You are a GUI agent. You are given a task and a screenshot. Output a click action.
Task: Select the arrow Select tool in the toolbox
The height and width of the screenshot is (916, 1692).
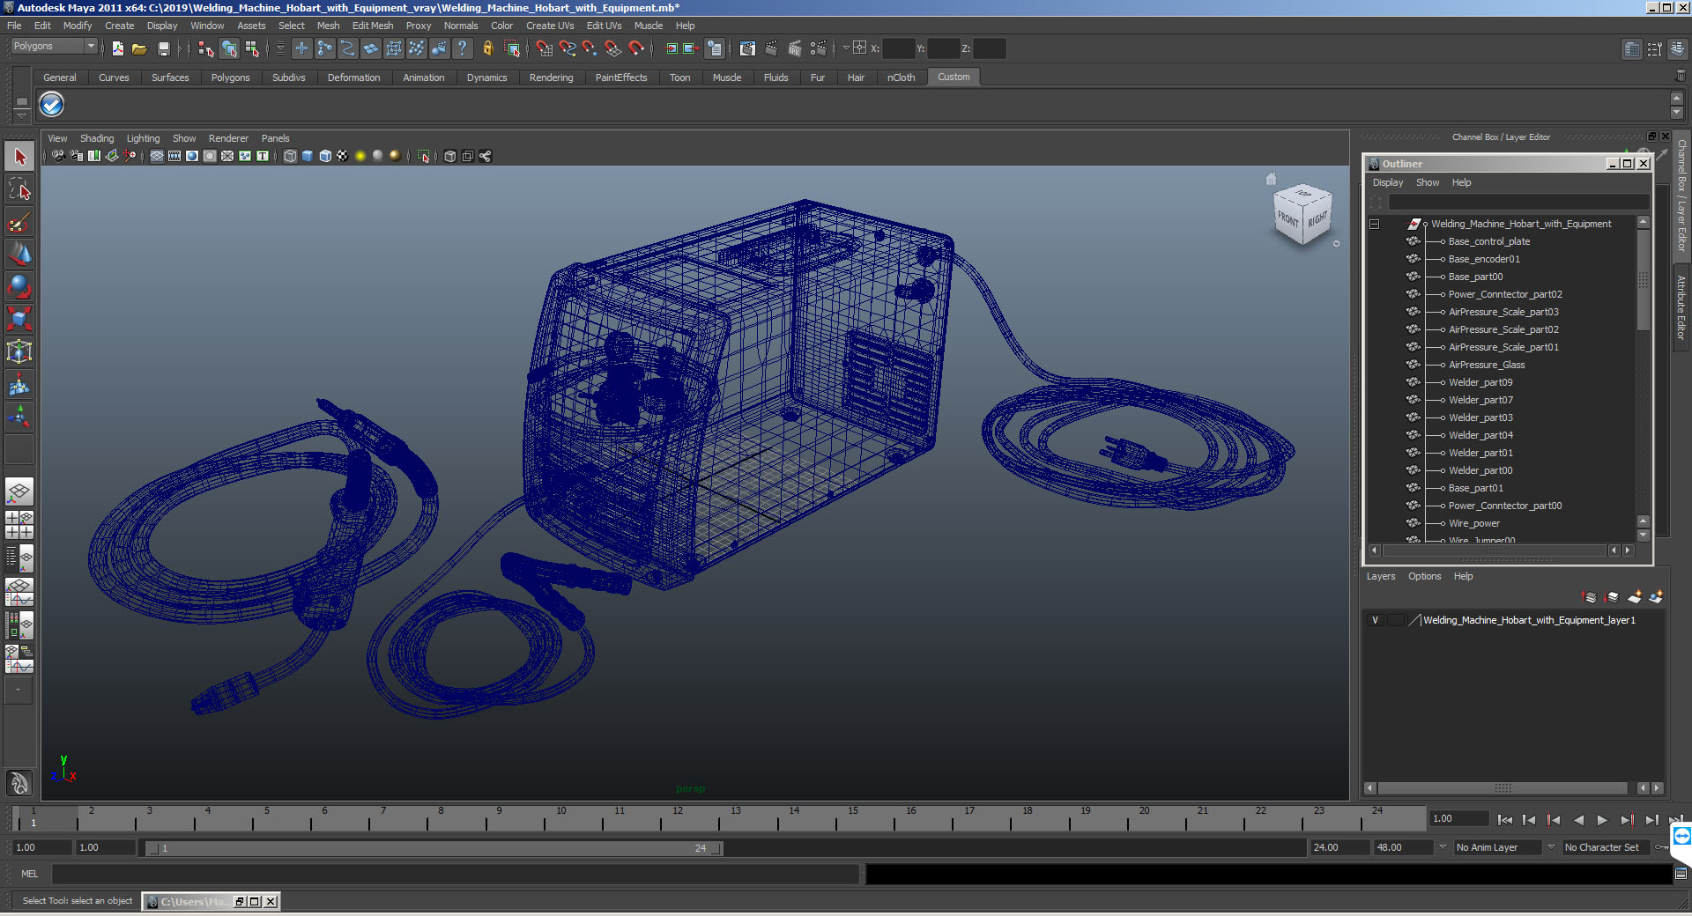pyautogui.click(x=19, y=158)
